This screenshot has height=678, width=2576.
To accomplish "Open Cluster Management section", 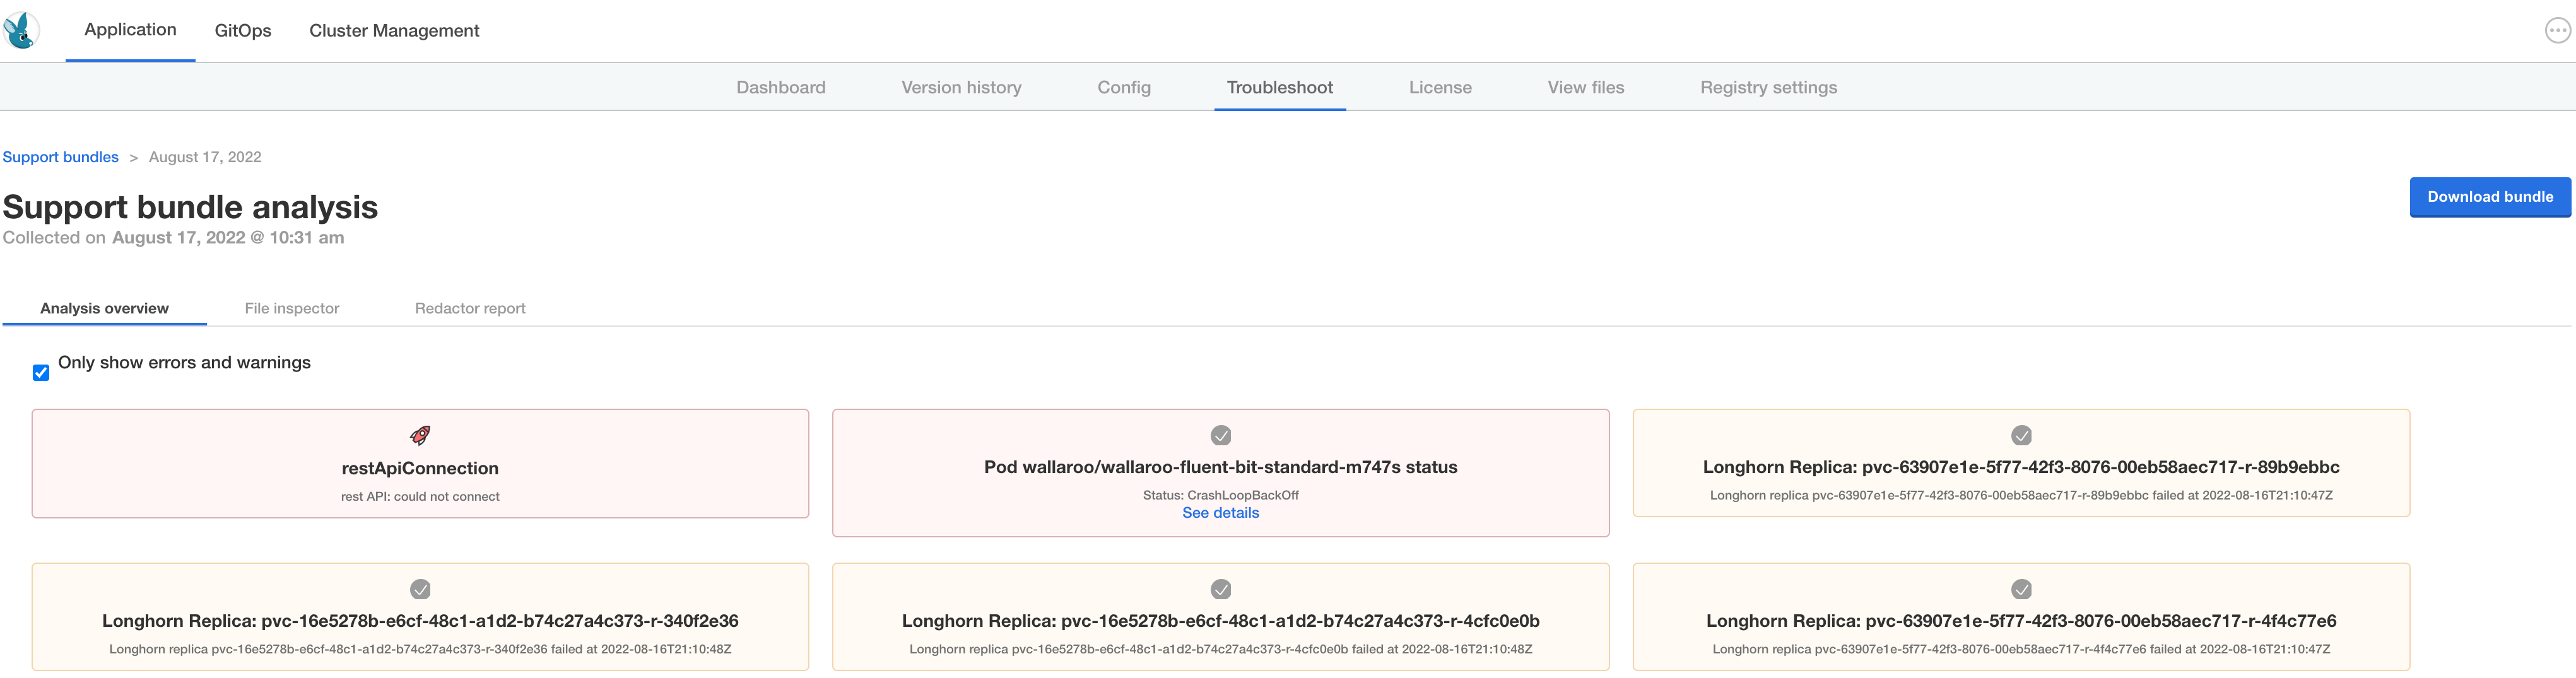I will click(x=394, y=31).
